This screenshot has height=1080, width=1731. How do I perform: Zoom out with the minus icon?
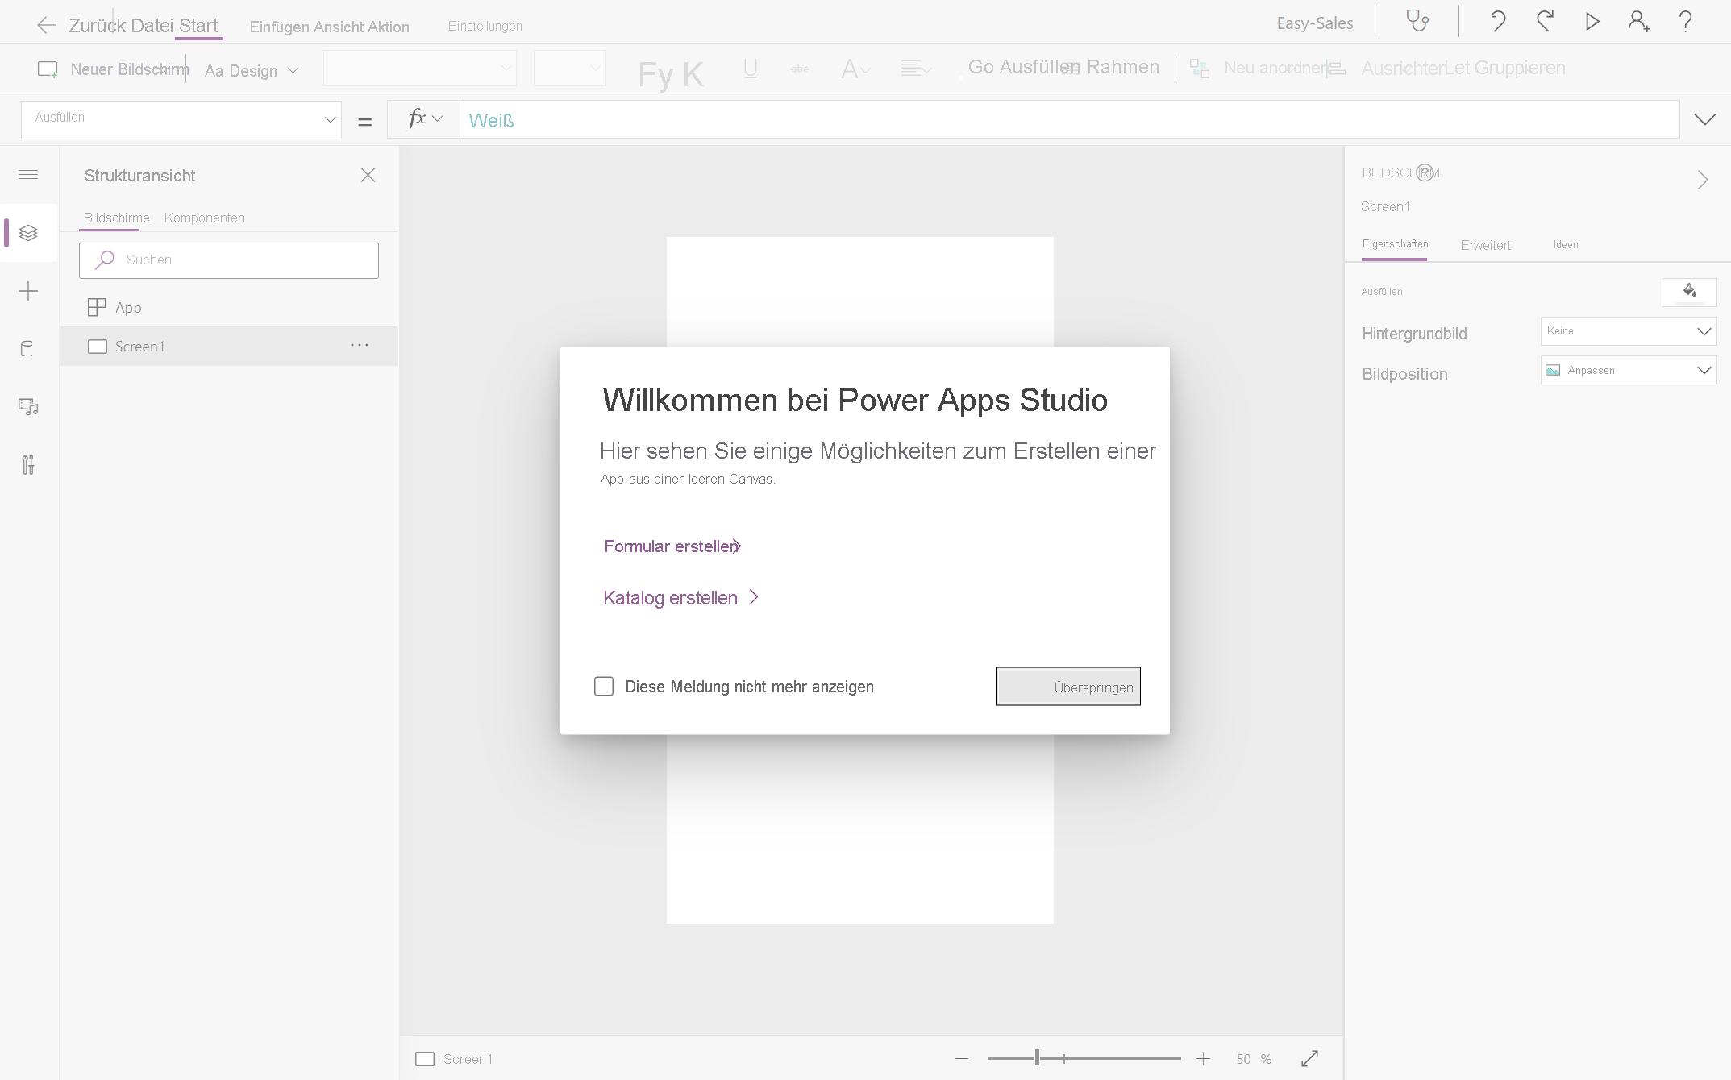[x=961, y=1058]
